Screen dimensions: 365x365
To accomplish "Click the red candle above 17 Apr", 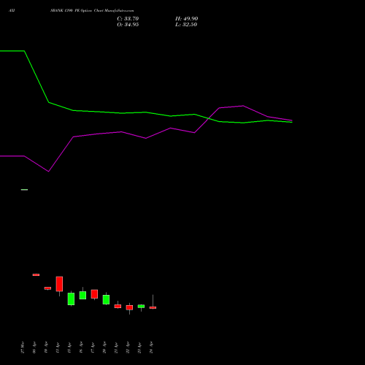I will [94, 294].
